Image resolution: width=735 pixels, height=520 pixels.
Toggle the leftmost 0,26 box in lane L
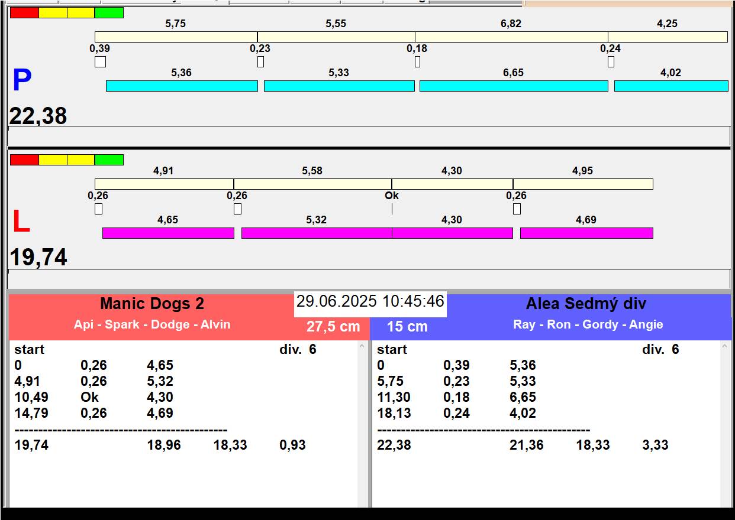98,209
